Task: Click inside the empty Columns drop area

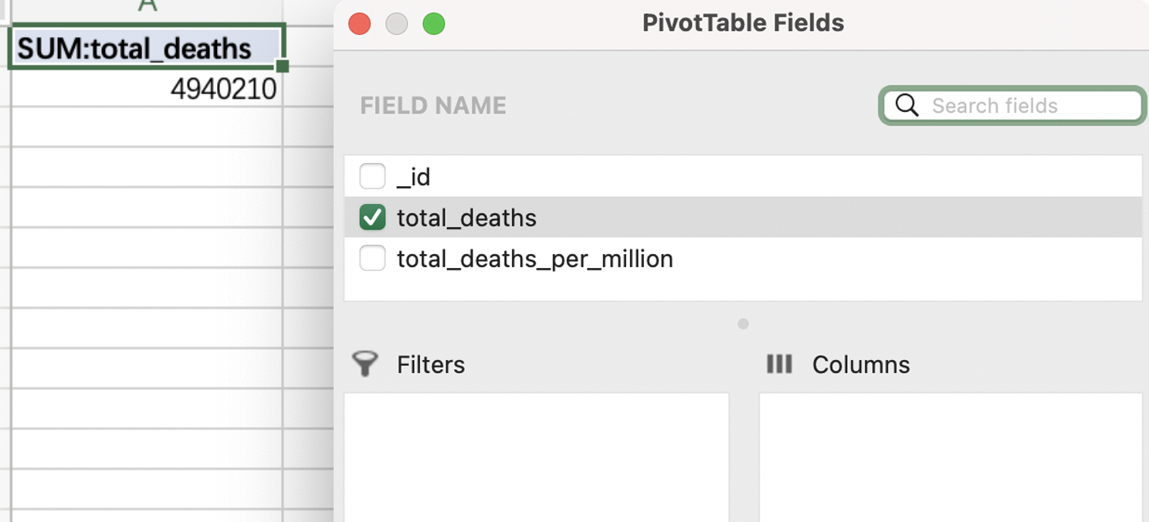Action: [950, 456]
